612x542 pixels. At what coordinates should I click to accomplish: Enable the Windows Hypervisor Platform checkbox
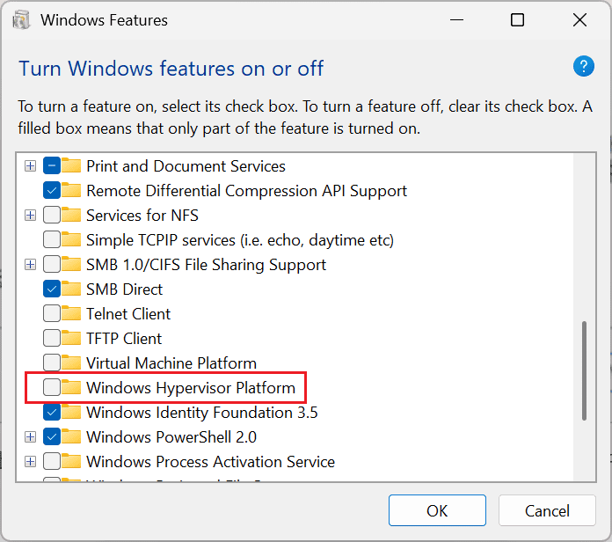(52, 387)
